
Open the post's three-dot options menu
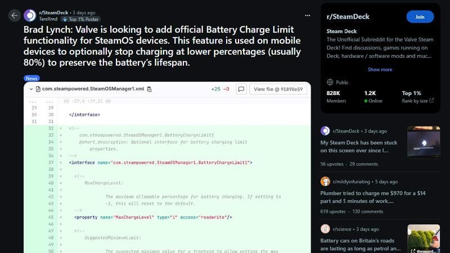(307, 16)
